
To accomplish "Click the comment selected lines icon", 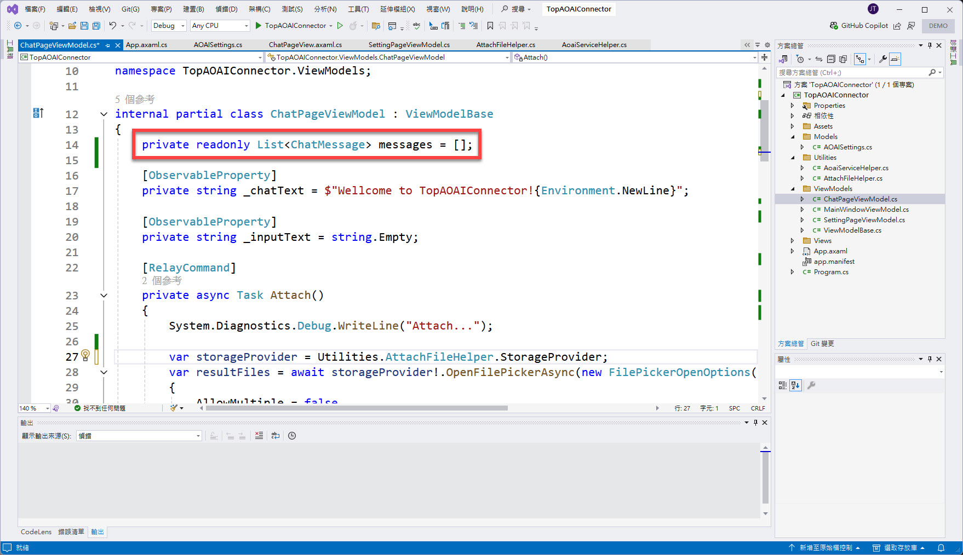I will [462, 26].
